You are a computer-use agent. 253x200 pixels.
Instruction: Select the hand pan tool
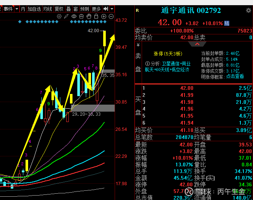click(x=89, y=16)
